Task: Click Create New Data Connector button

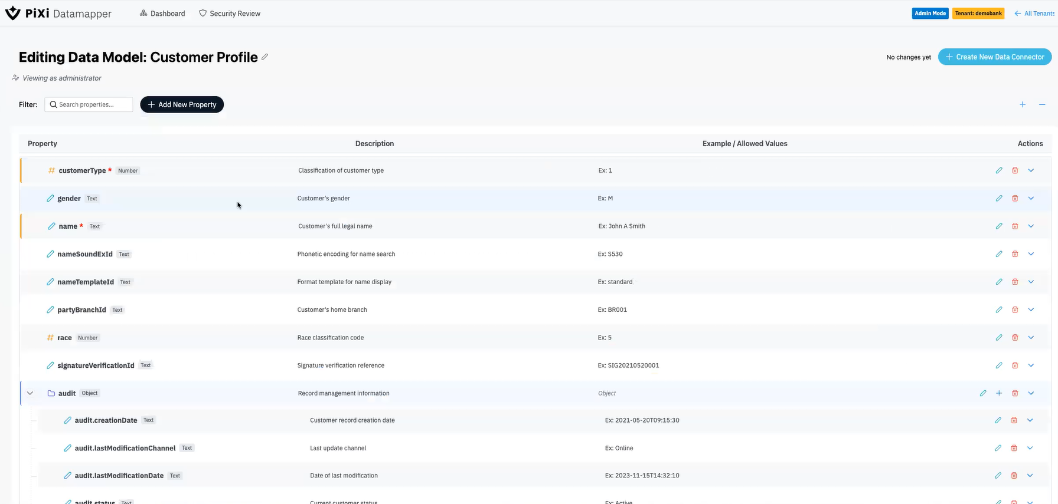Action: [995, 57]
